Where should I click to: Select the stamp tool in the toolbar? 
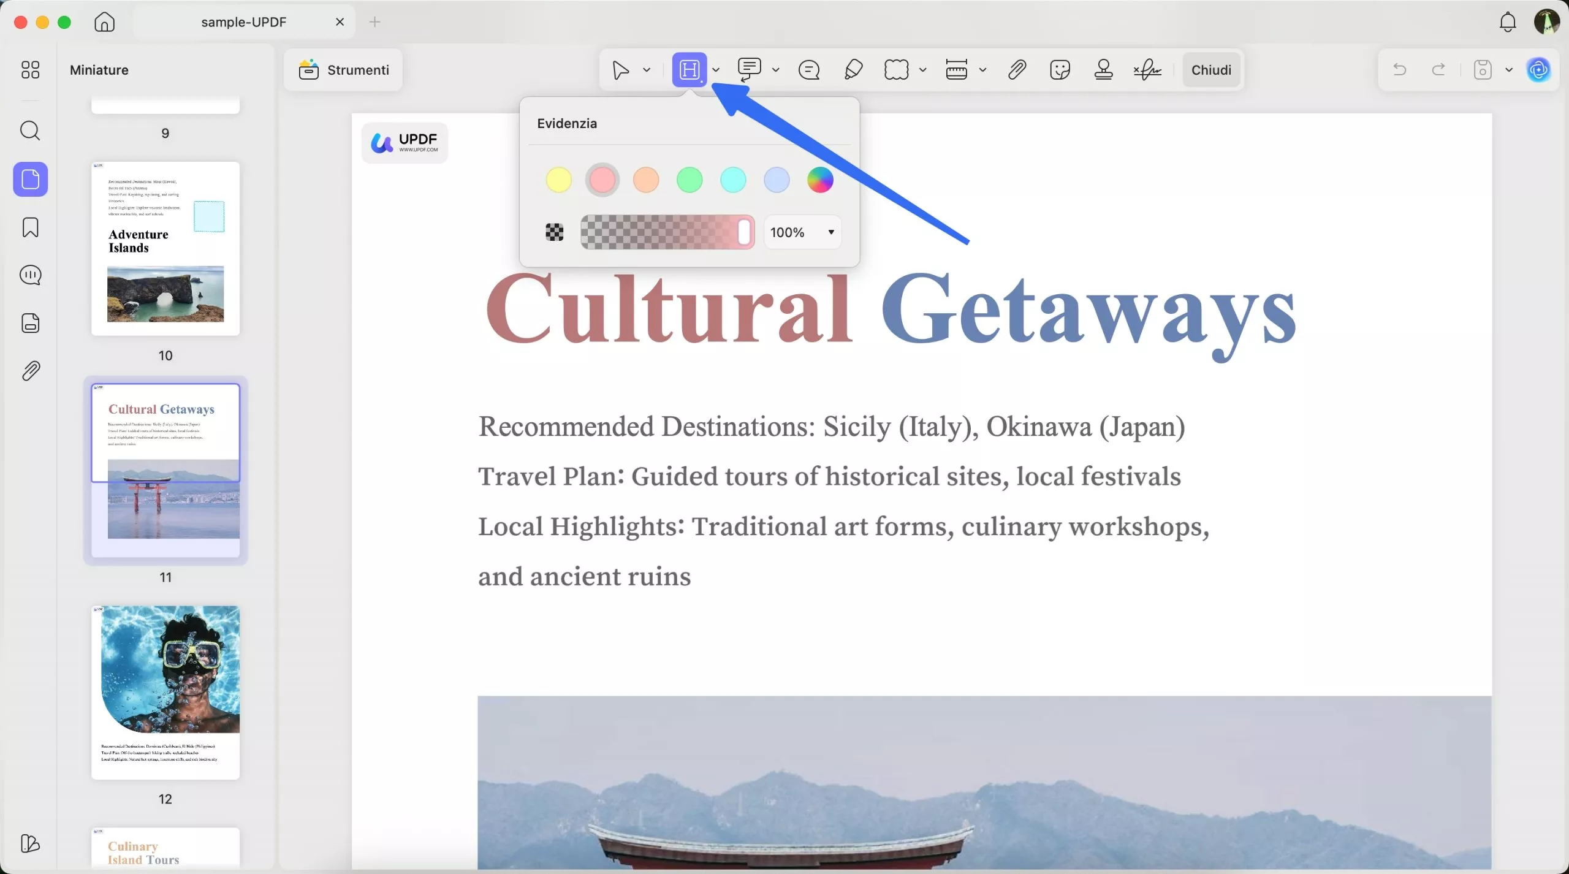pyautogui.click(x=1103, y=69)
